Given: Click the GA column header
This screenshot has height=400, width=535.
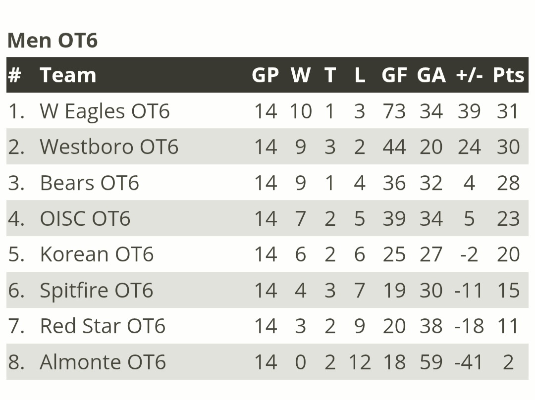Looking at the screenshot, I should pos(431,75).
